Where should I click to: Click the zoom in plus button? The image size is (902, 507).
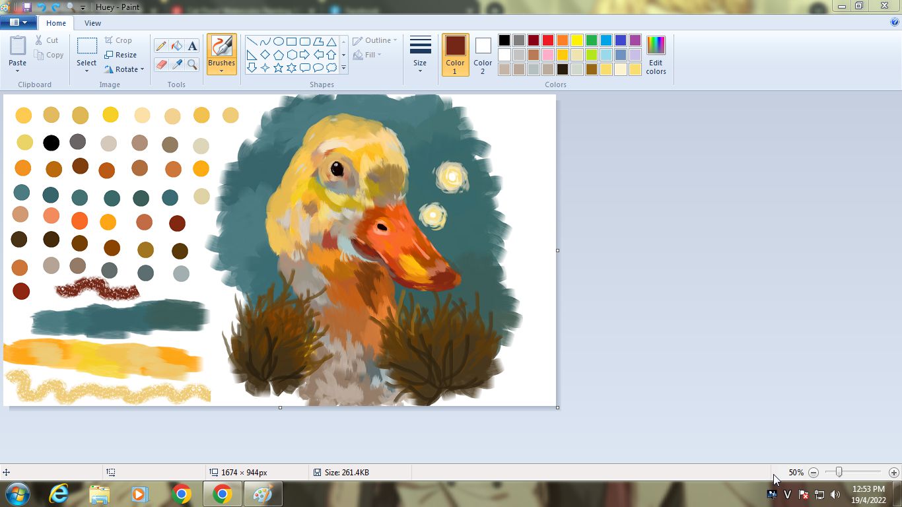click(893, 473)
